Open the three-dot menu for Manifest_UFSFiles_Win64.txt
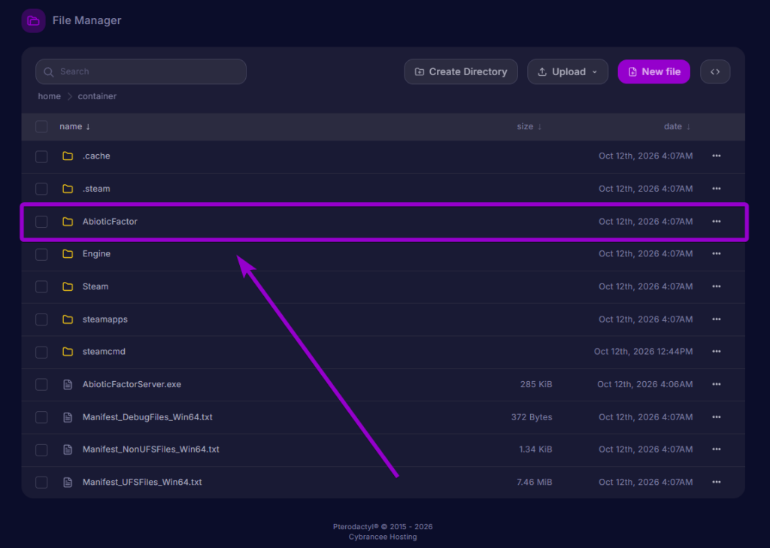The image size is (770, 548). point(717,482)
